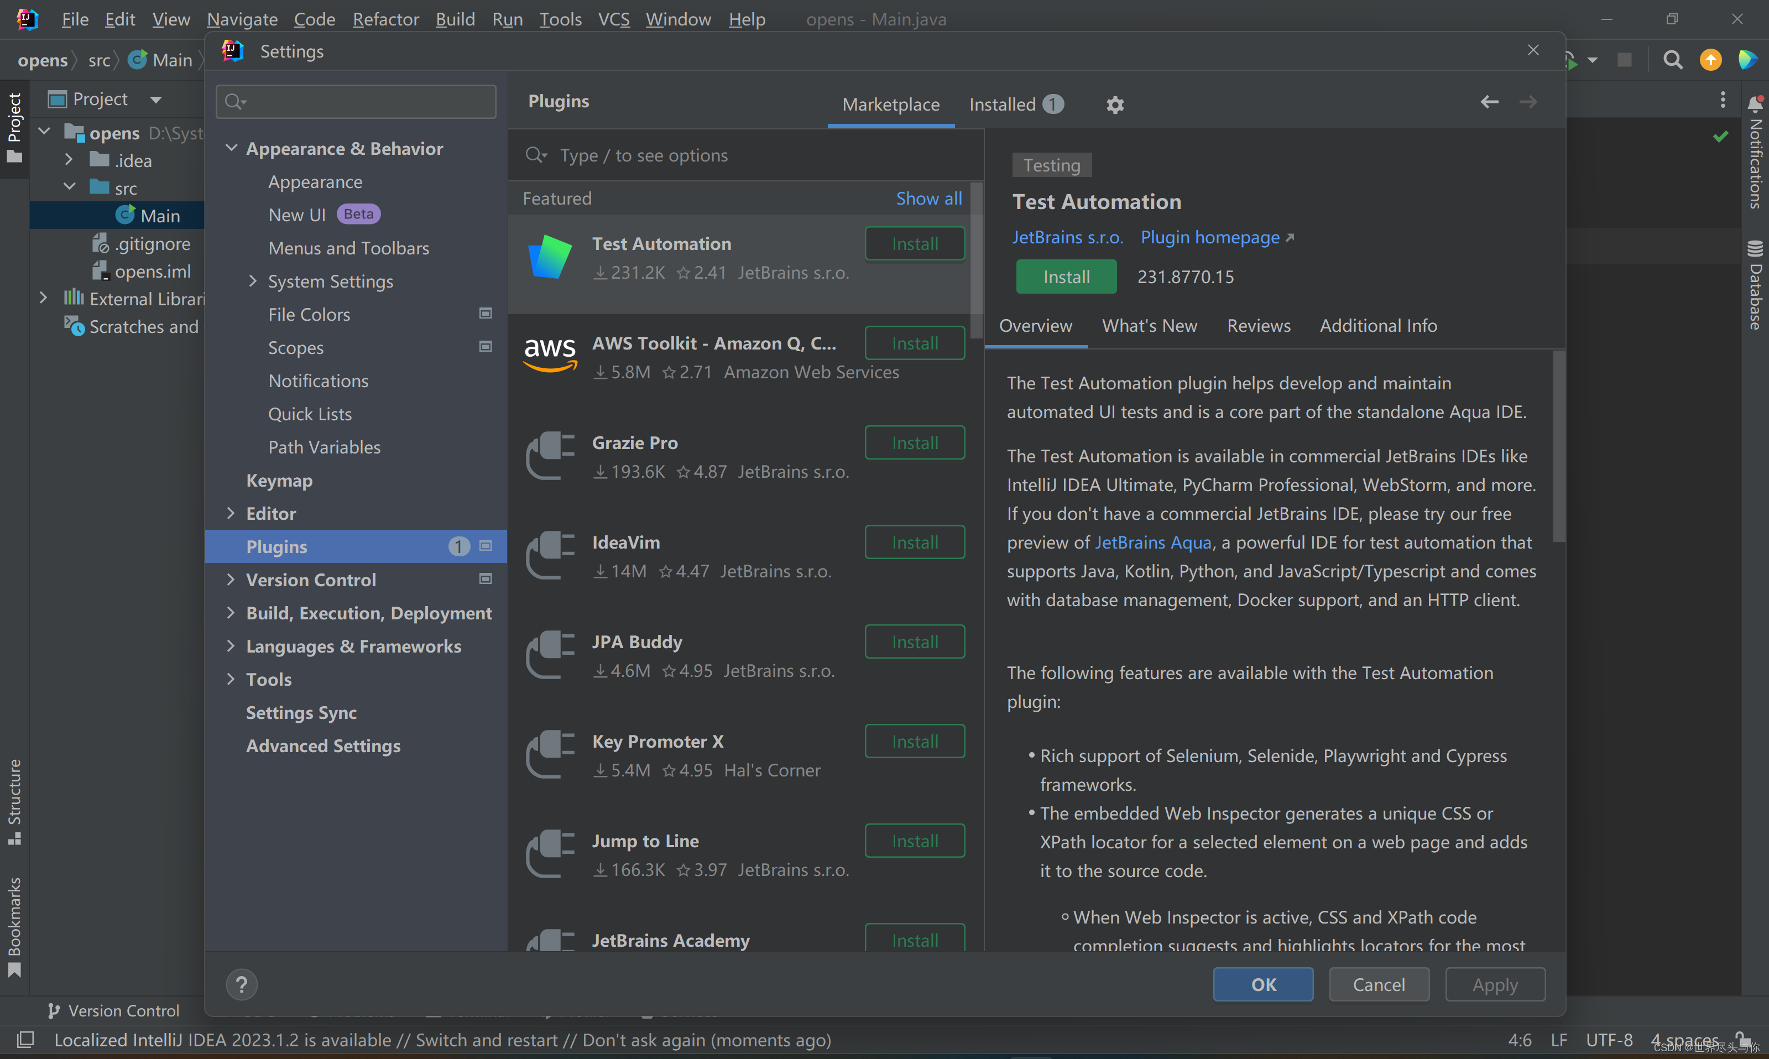
Task: Click the Jump to Line plugin icon
Action: (x=550, y=854)
